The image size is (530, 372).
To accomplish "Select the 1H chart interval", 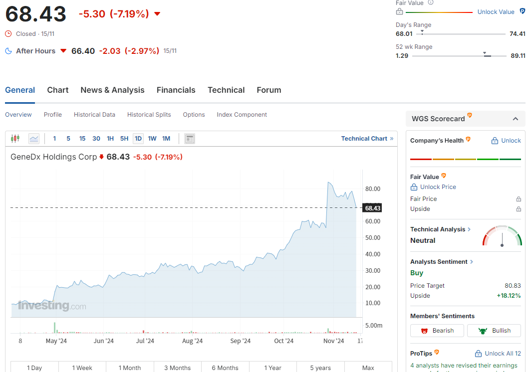I will point(110,139).
